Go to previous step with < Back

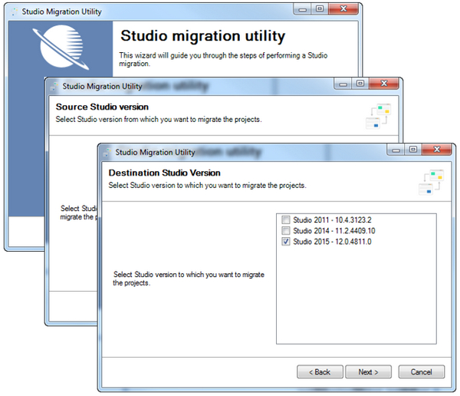pos(317,371)
